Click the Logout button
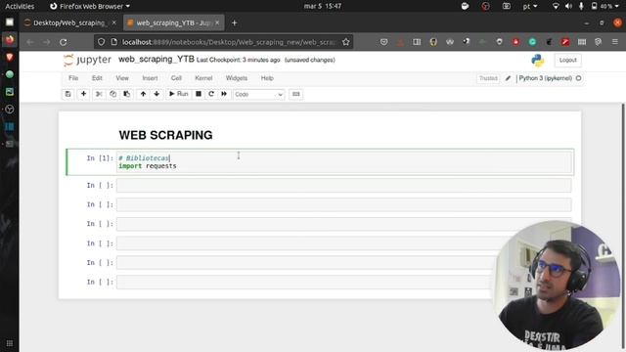This screenshot has width=626, height=352. pyautogui.click(x=567, y=61)
